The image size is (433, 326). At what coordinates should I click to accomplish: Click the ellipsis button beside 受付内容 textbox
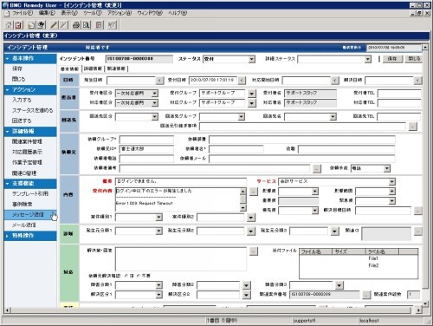254,192
